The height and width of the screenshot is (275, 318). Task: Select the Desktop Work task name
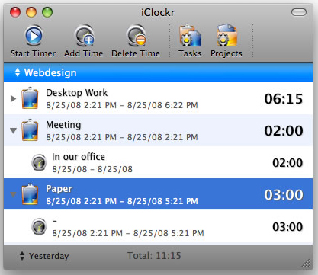click(76, 93)
